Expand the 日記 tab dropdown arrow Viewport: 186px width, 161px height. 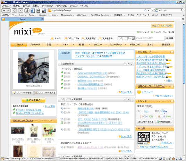pos(57,45)
